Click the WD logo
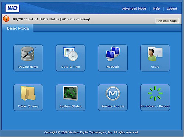The image size is (184, 137). tap(12, 8)
